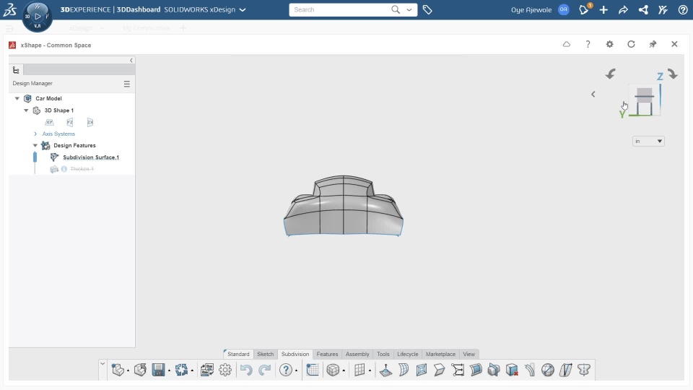
Task: Click the sketch grid icon with star
Action: click(x=313, y=370)
